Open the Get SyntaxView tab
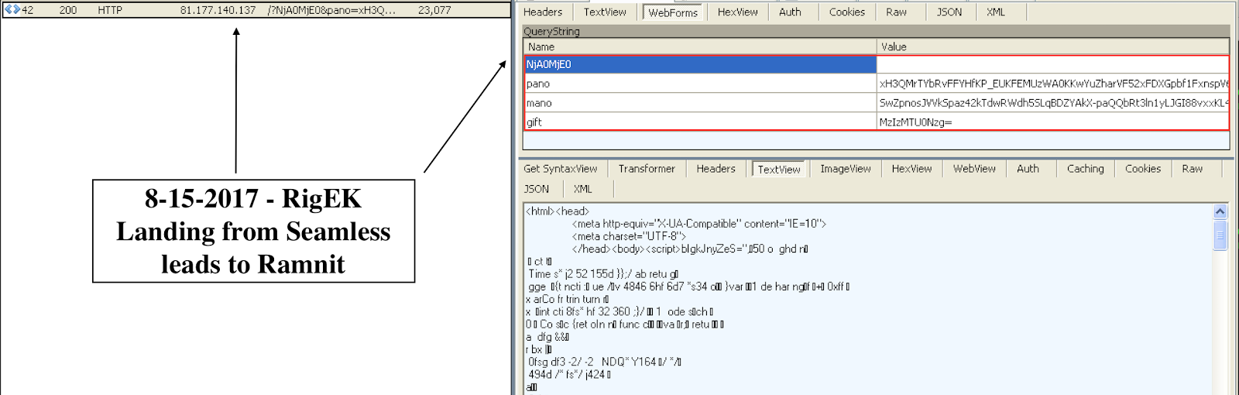The image size is (1239, 395). pos(560,169)
